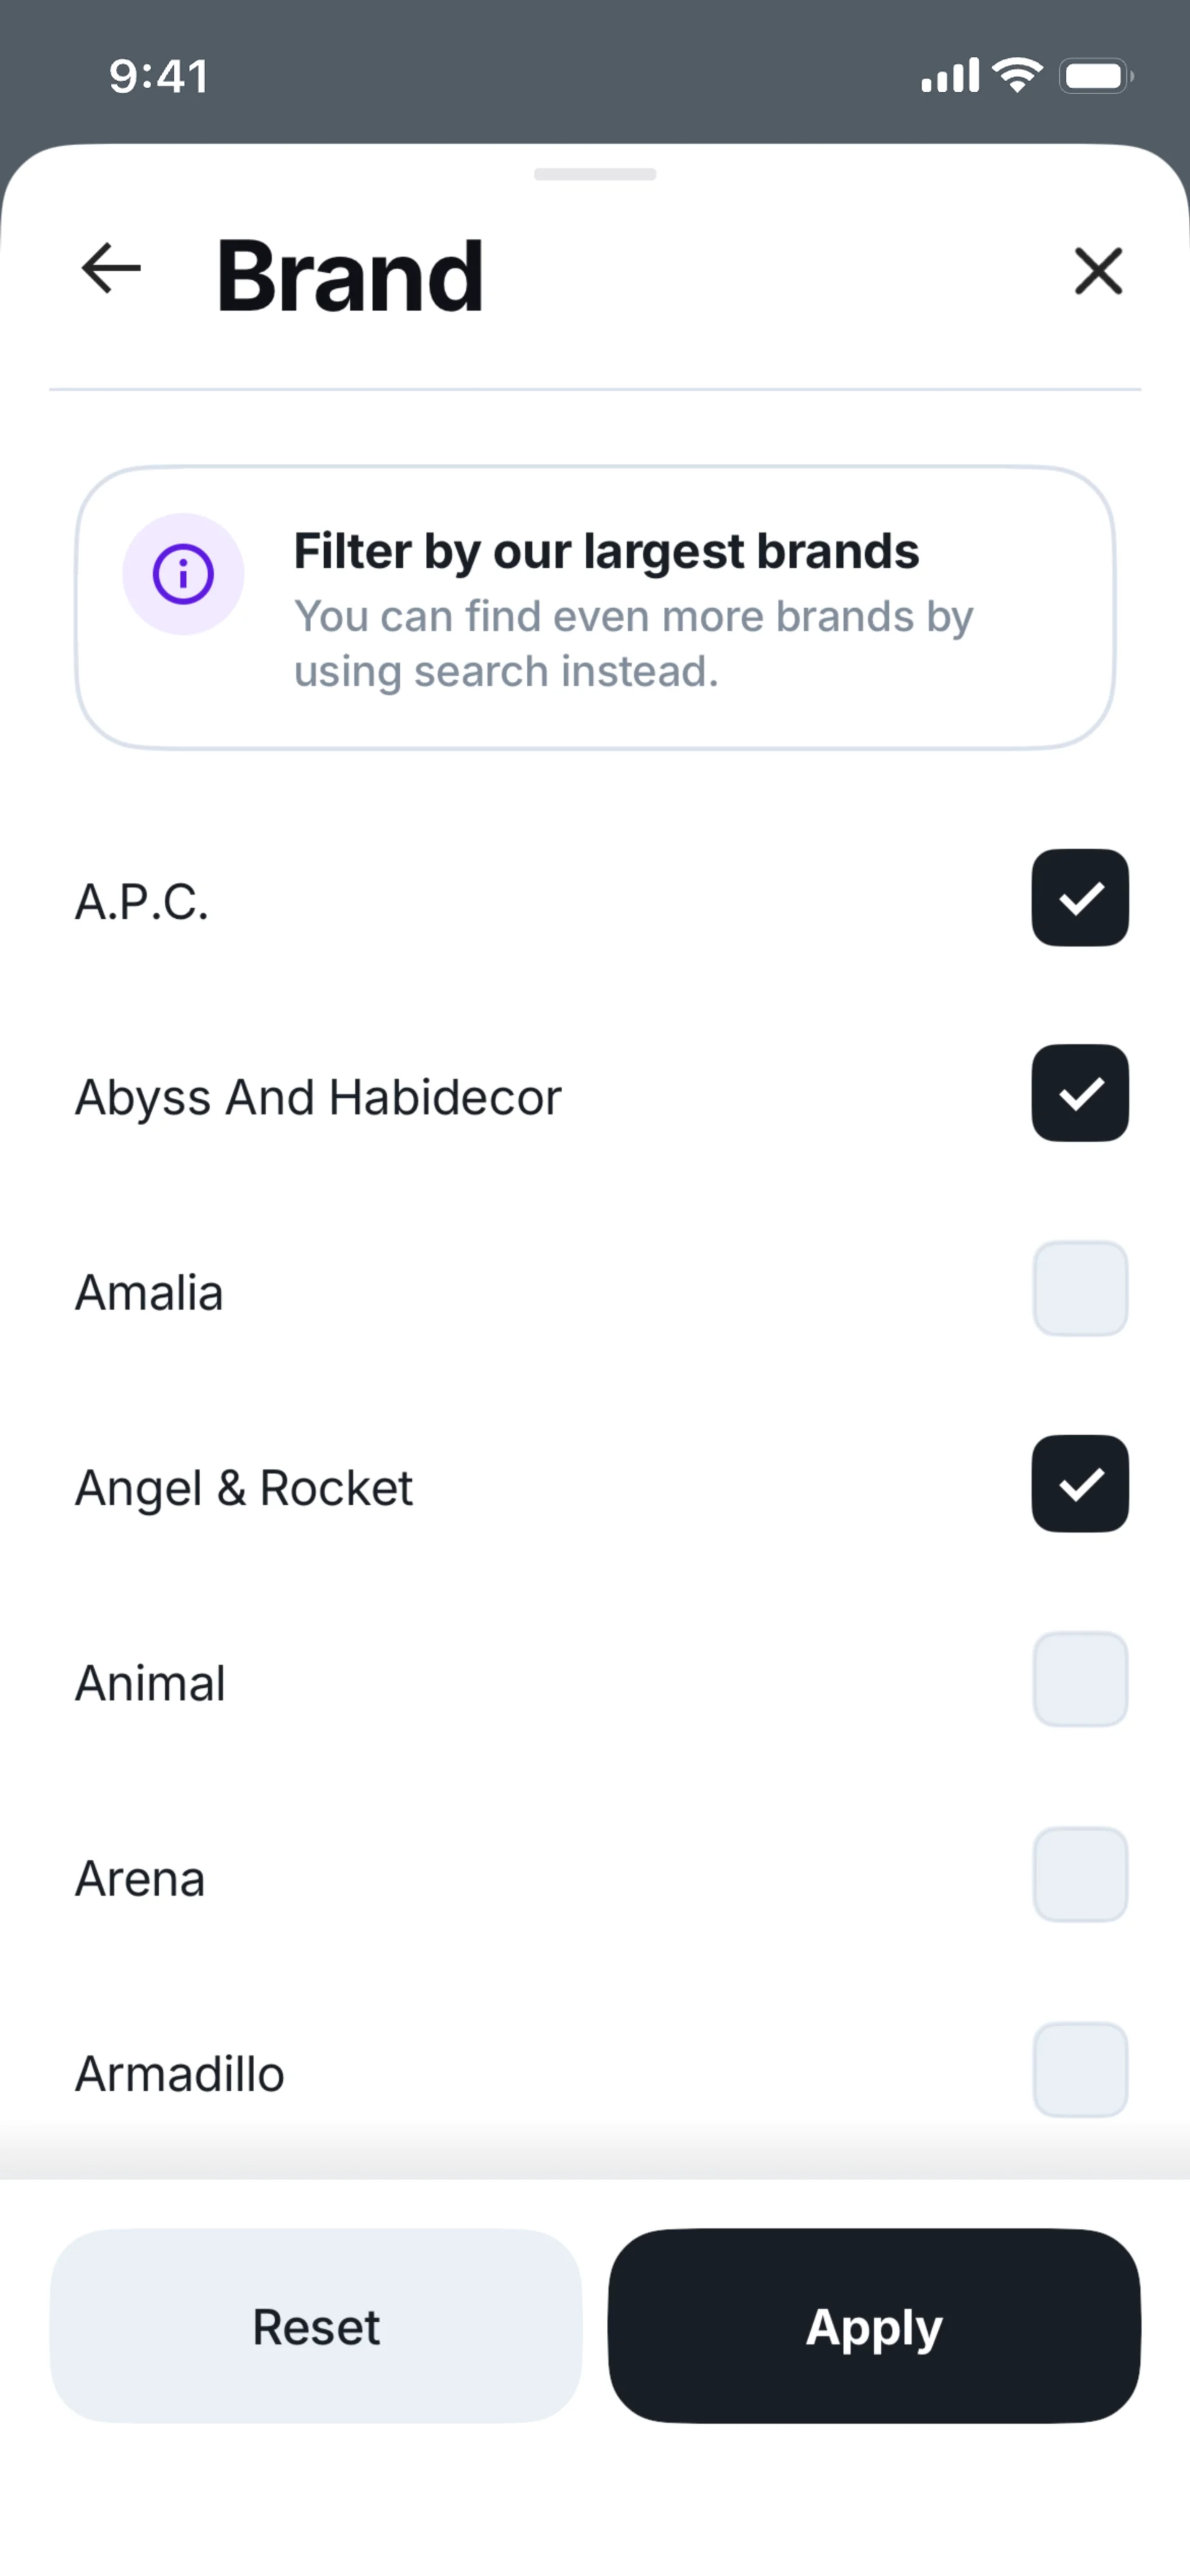Uncheck the Abyss And Habidecor checkbox
This screenshot has width=1190, height=2576.
[x=1080, y=1093]
